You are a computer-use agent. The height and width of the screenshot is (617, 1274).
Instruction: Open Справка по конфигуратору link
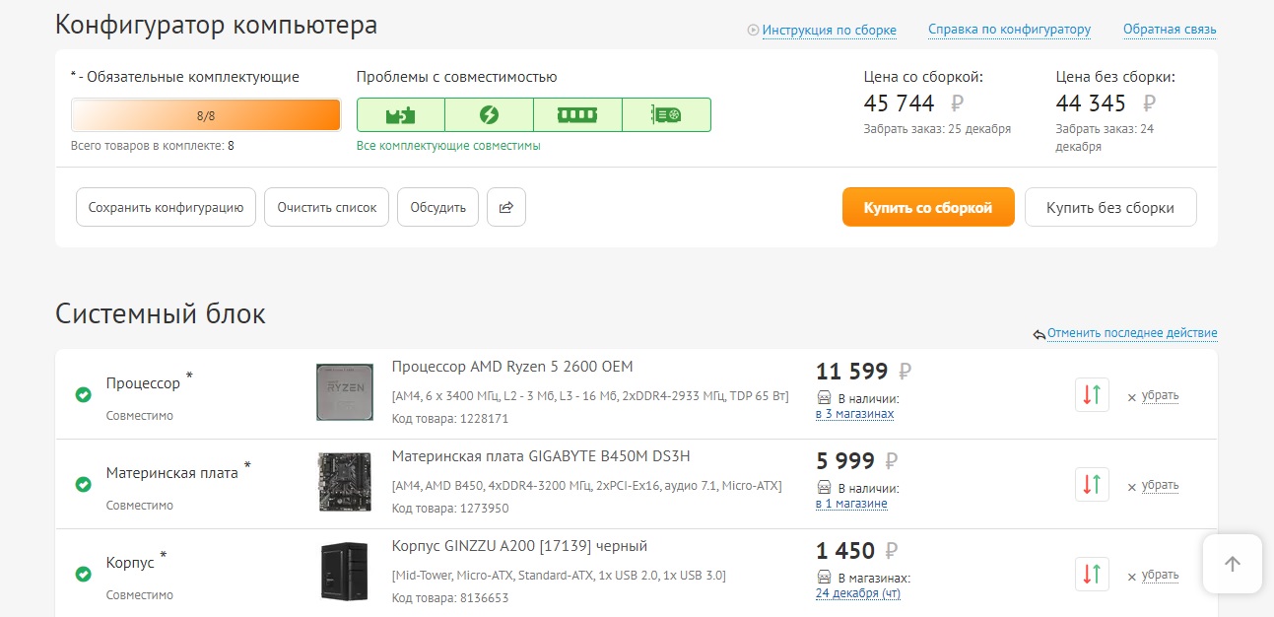pos(1009,30)
